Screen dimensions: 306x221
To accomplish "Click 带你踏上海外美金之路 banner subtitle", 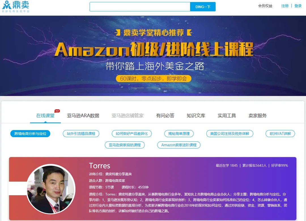I will (x=155, y=66).
